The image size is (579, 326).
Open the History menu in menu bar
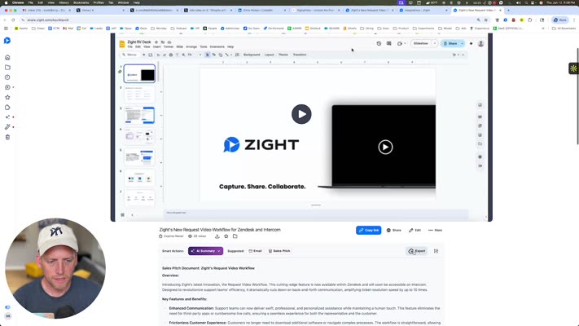(64, 2)
